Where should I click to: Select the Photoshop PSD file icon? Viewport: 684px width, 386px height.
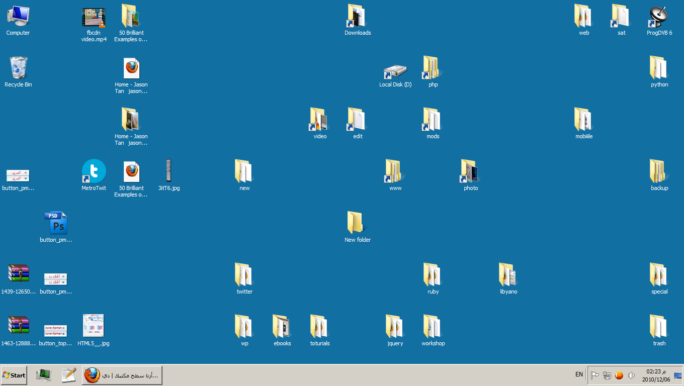click(x=56, y=223)
